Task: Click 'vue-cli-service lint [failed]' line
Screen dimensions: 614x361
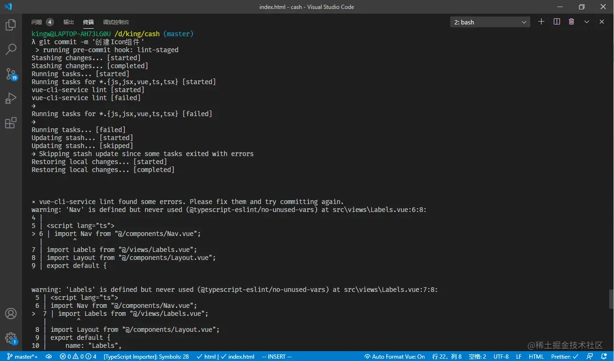Action: click(x=86, y=98)
